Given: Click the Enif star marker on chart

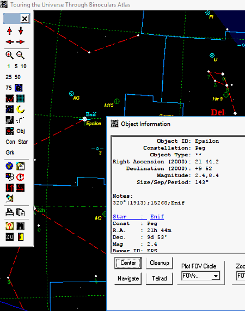Looking at the screenshot, I should pyautogui.click(x=84, y=119).
